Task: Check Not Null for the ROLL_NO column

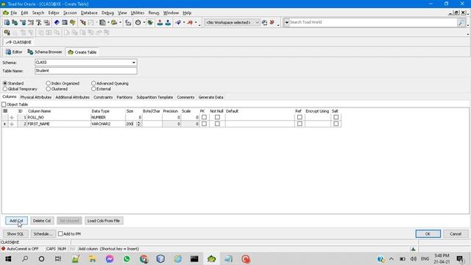Action: 217,117
